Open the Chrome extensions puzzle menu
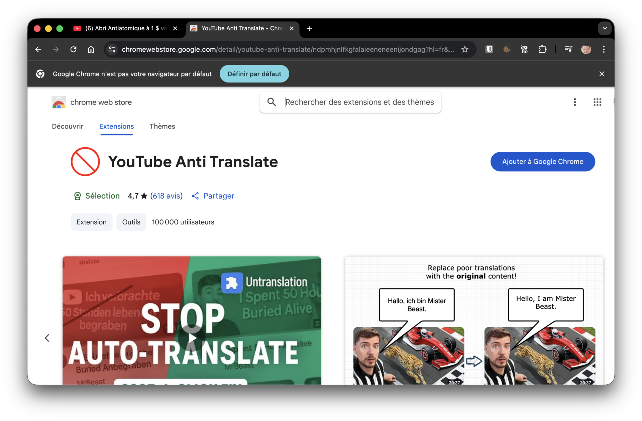Image resolution: width=642 pixels, height=421 pixels. (542, 49)
